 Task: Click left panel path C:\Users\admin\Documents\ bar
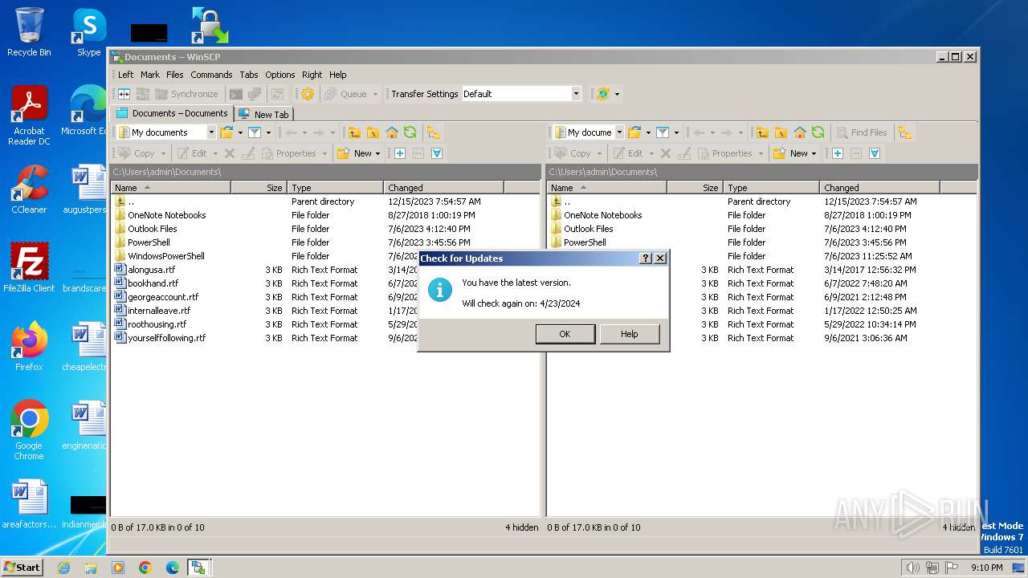coord(325,172)
